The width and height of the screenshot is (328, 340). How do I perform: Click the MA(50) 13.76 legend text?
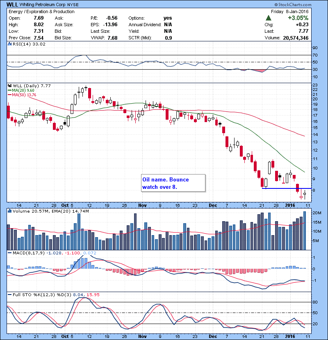[x=24, y=95]
